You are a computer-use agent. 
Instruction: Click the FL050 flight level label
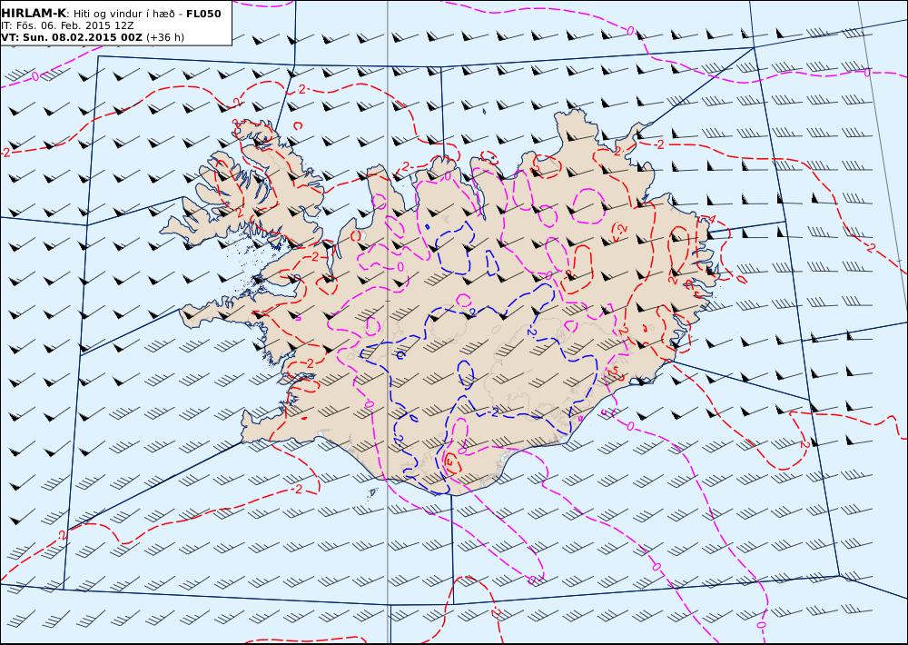(x=203, y=14)
